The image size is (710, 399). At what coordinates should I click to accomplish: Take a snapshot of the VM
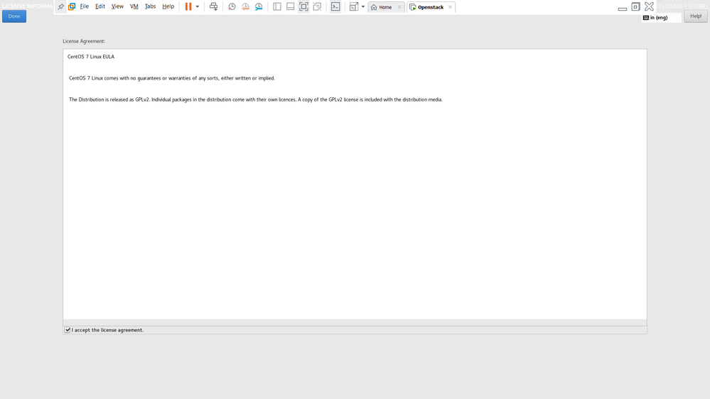[232, 6]
